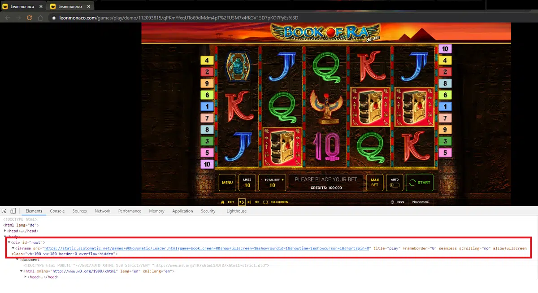
Task: Click the pink 10 symbol on middle reel
Action: point(326,147)
